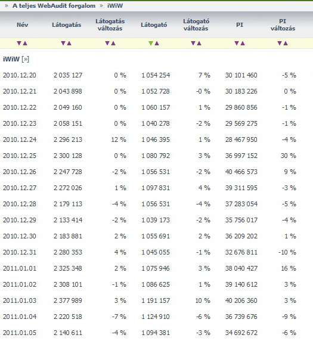Sort Látogatás column descending
The image size is (313, 341).
[63, 43]
